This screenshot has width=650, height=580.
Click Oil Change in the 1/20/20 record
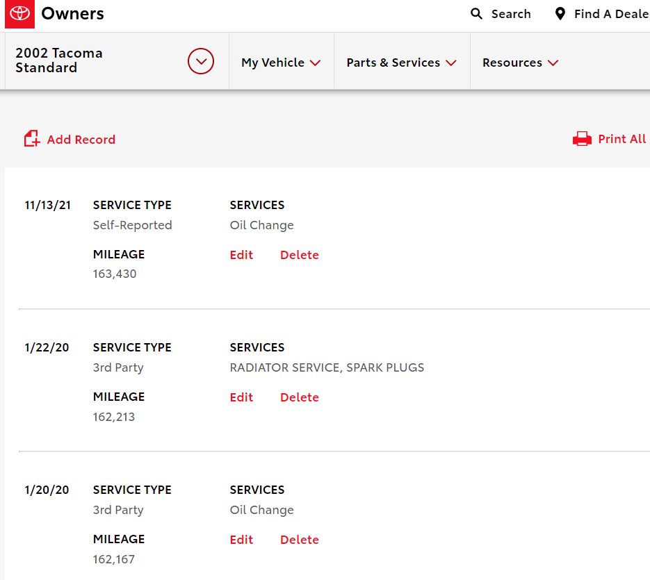261,510
